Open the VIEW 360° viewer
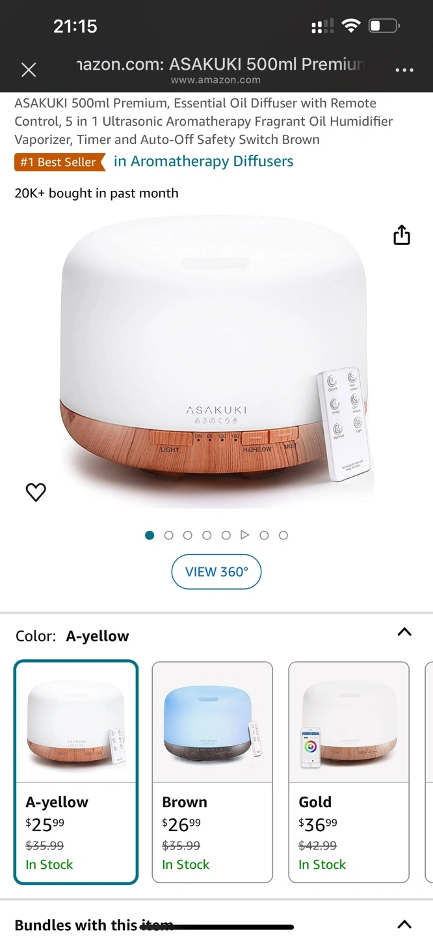 point(216,572)
